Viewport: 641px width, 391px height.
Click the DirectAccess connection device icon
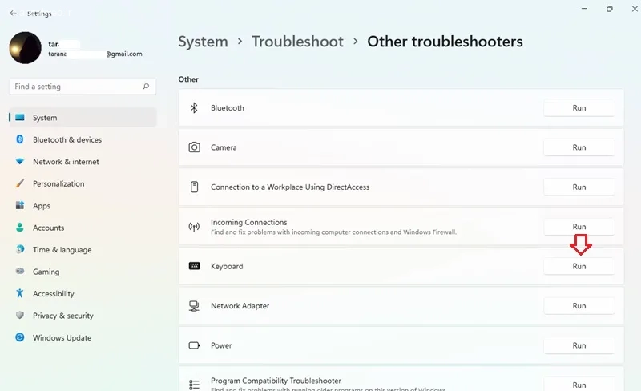pyautogui.click(x=194, y=187)
